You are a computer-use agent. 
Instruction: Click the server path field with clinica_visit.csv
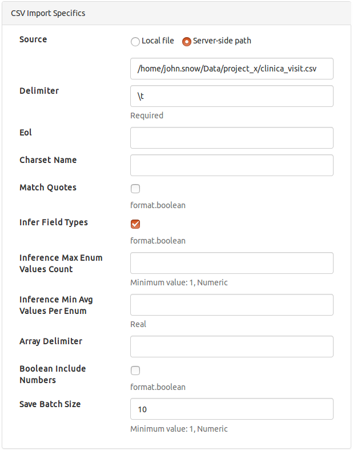point(231,69)
